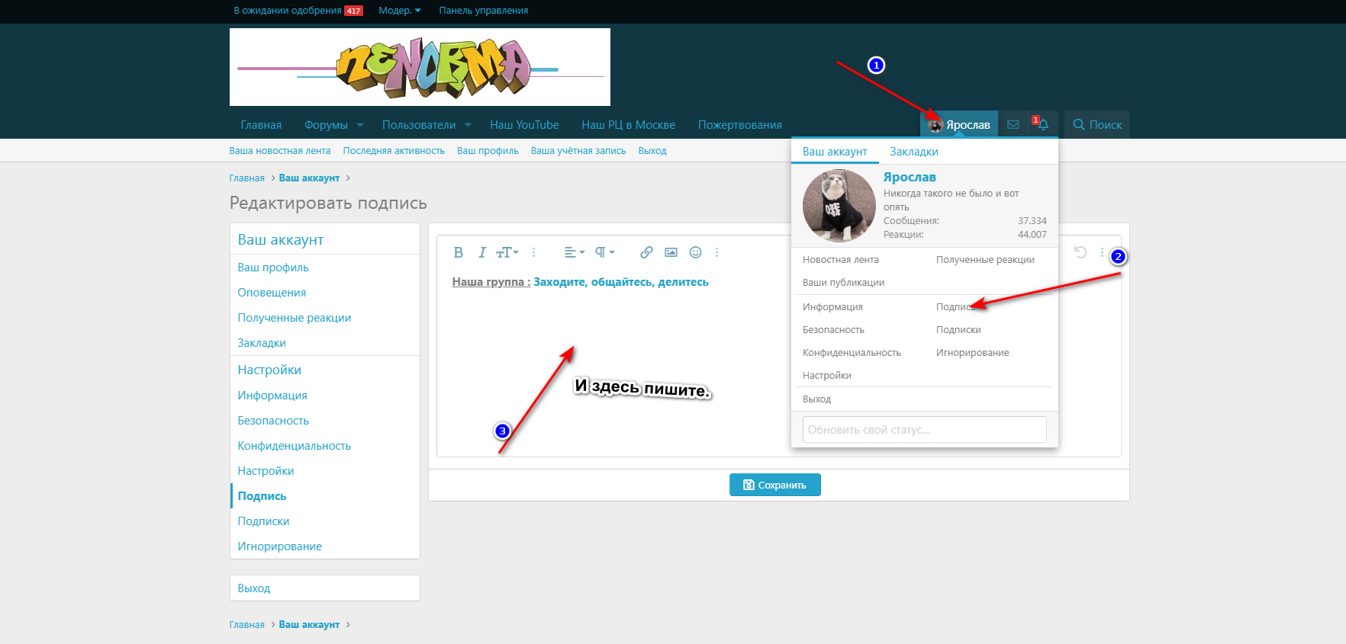The image size is (1346, 644).
Task: Switch to the Закладки tab
Action: (x=913, y=152)
